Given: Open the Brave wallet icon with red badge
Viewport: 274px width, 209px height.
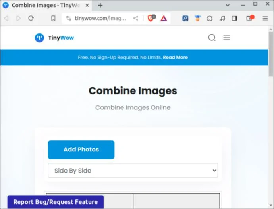Looking at the screenshot, I should tap(250, 18).
